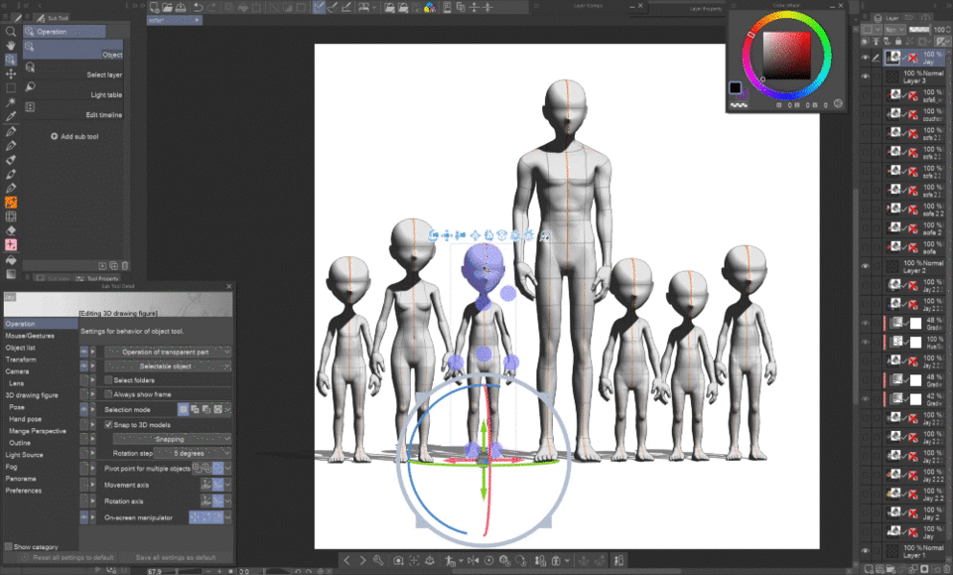953x575 pixels.
Task: Toggle visibility of Layer 1
Action: [865, 551]
